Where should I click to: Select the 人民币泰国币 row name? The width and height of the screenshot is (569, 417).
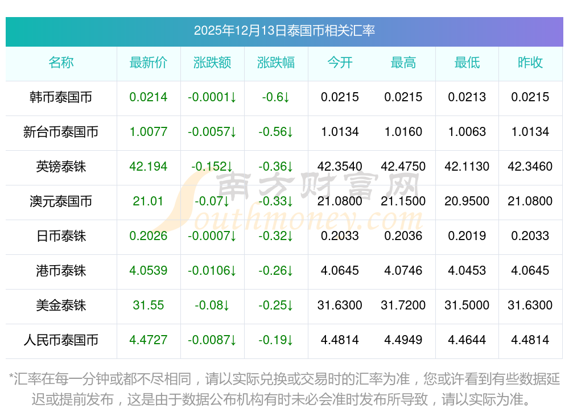click(x=61, y=340)
